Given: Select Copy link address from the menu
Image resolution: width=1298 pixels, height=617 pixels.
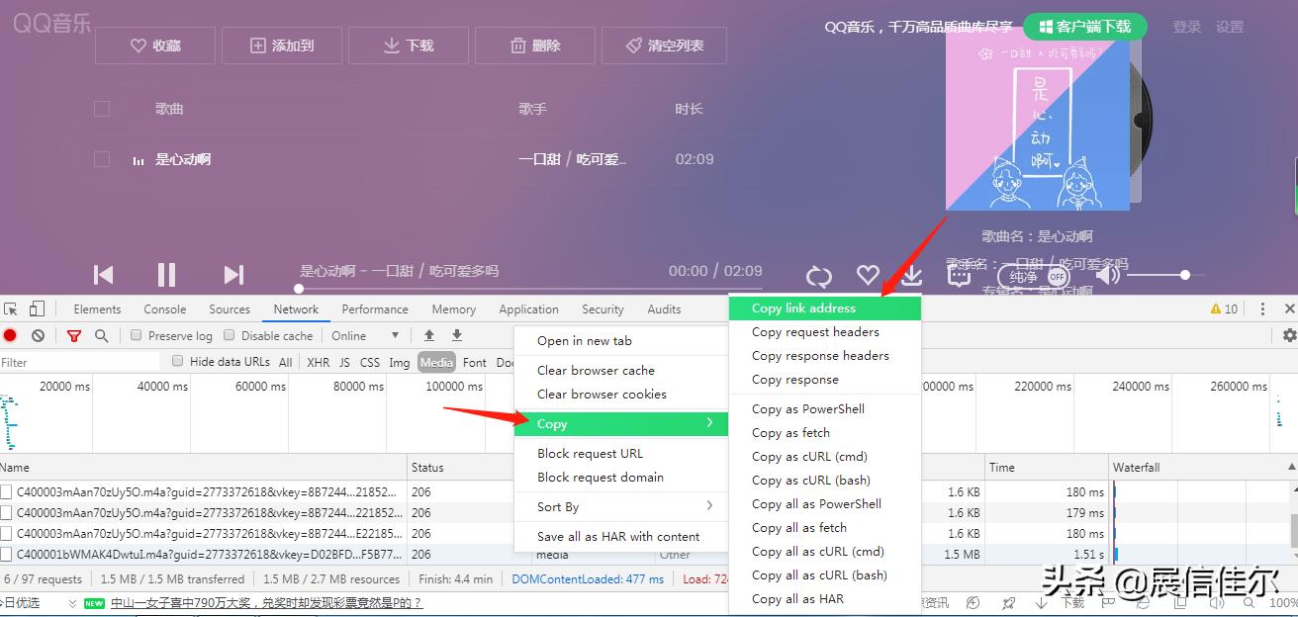Looking at the screenshot, I should point(801,308).
